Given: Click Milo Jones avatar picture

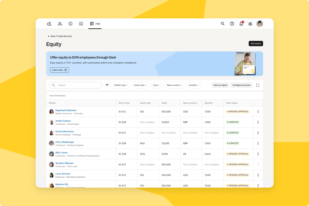Looking at the screenshot, I should (x=51, y=154).
